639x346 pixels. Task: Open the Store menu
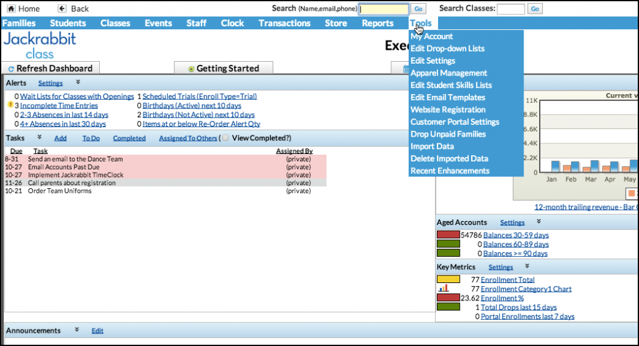coord(336,23)
